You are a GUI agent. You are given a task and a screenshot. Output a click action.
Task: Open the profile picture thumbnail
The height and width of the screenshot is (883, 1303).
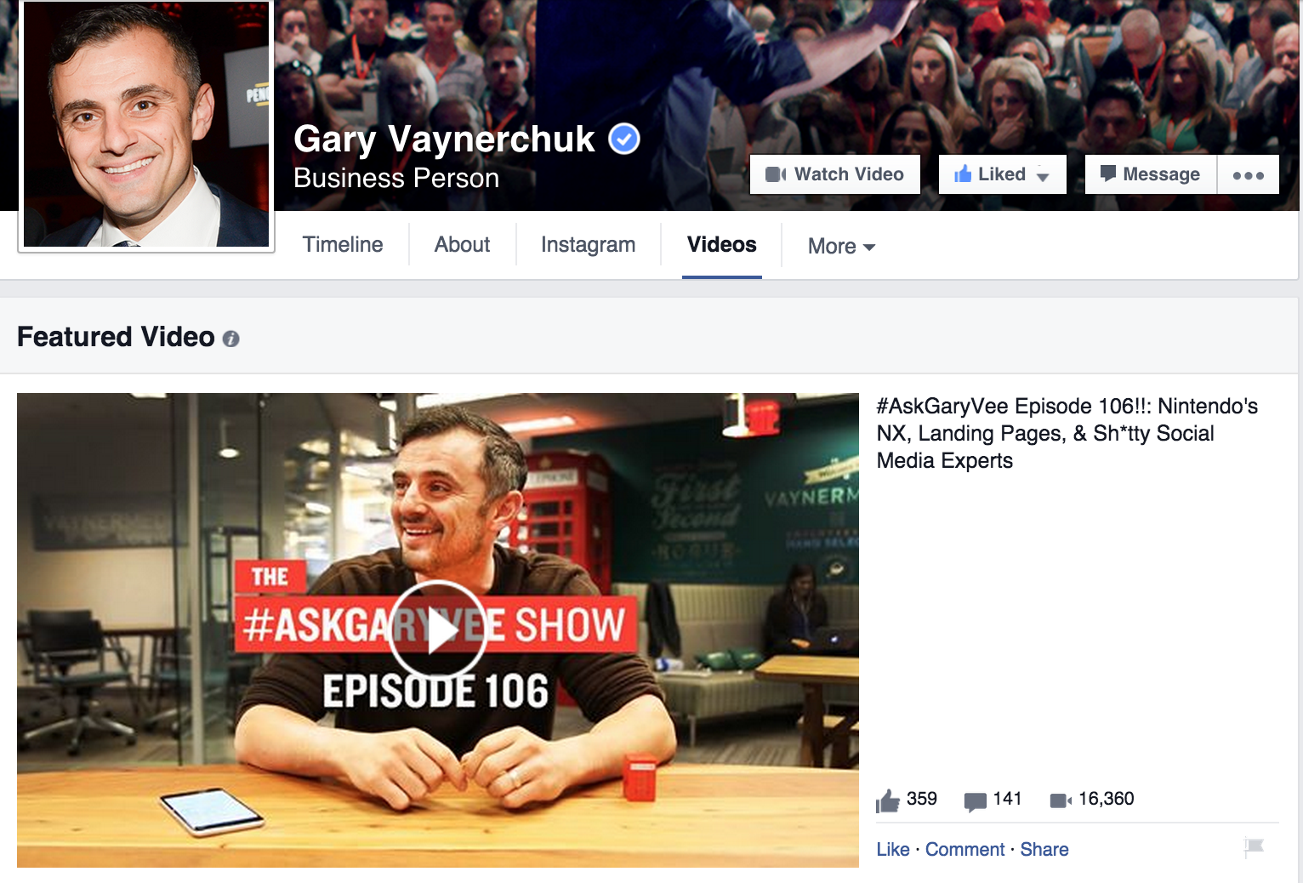(146, 124)
